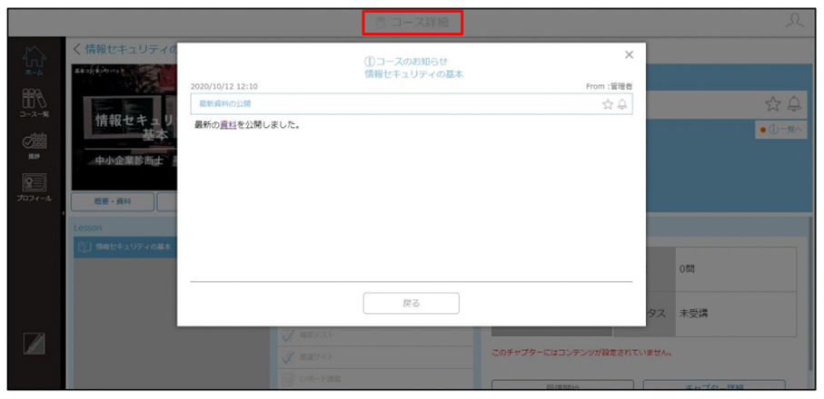Select the 概要・資料 tab button

113,201
